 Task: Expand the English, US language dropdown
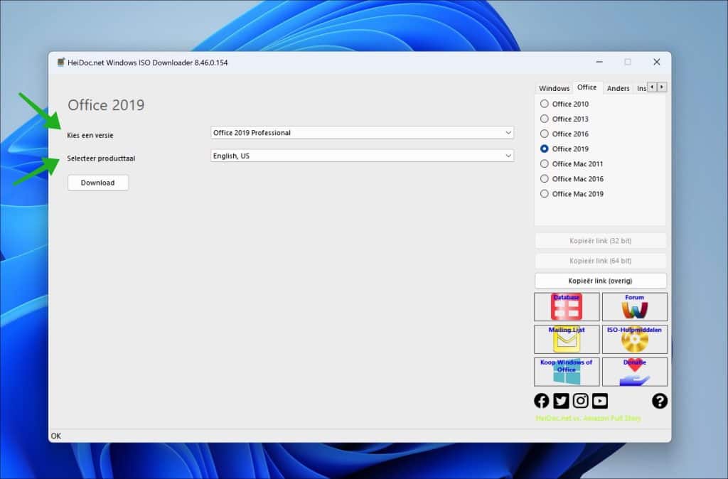click(x=362, y=156)
